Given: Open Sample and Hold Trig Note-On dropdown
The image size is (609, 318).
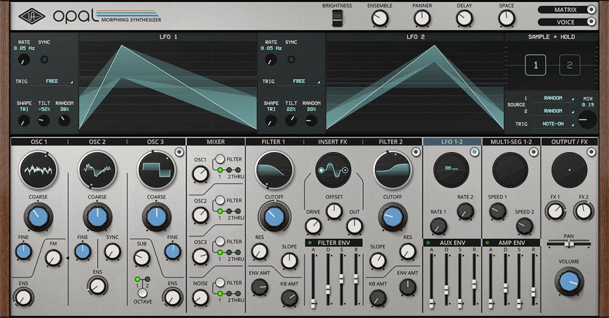Looking at the screenshot, I should [553, 123].
